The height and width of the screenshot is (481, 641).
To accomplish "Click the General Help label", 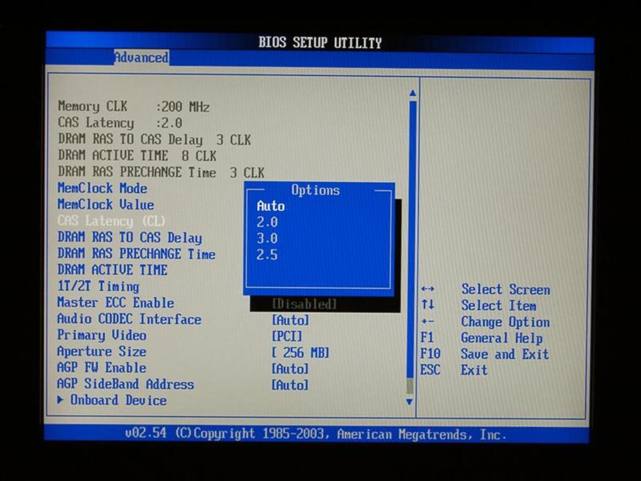I will 502,338.
